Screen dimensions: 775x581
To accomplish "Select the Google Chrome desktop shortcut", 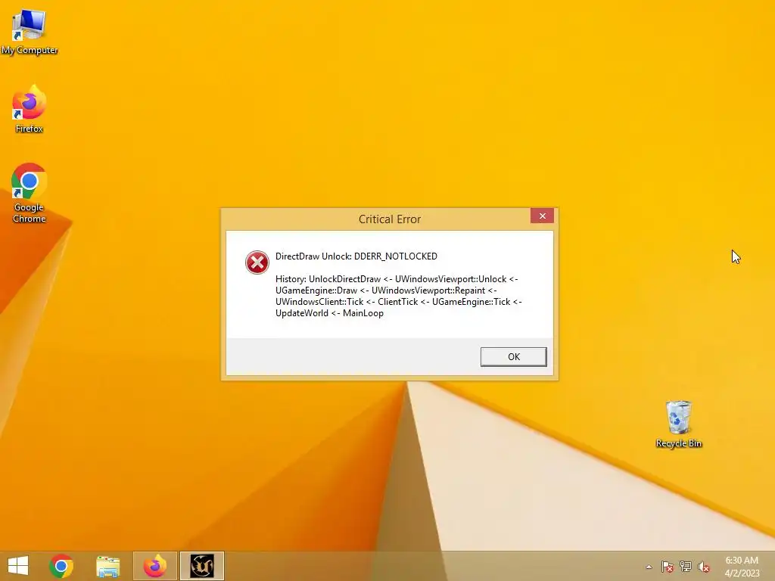I will [30, 193].
